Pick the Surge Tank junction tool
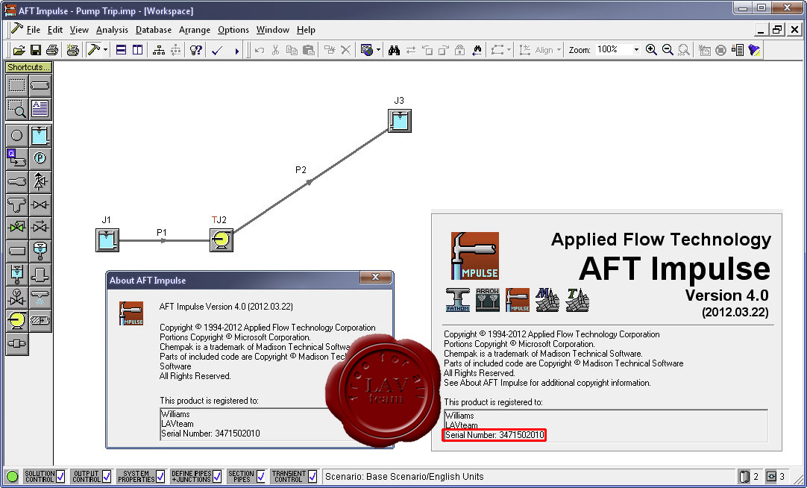The width and height of the screenshot is (807, 488). tap(17, 274)
